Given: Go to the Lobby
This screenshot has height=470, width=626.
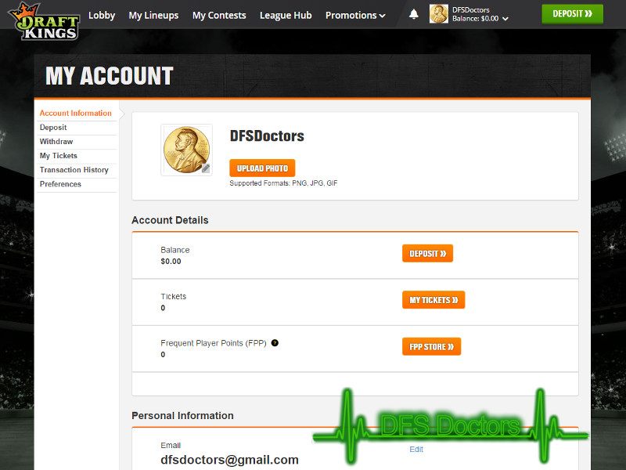Looking at the screenshot, I should (102, 15).
